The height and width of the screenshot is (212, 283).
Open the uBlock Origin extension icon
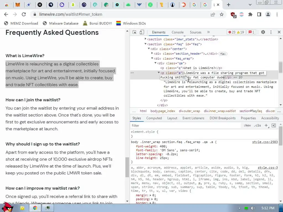[x=233, y=15]
